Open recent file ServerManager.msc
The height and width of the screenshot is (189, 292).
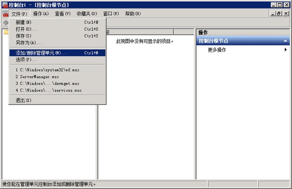[57, 77]
